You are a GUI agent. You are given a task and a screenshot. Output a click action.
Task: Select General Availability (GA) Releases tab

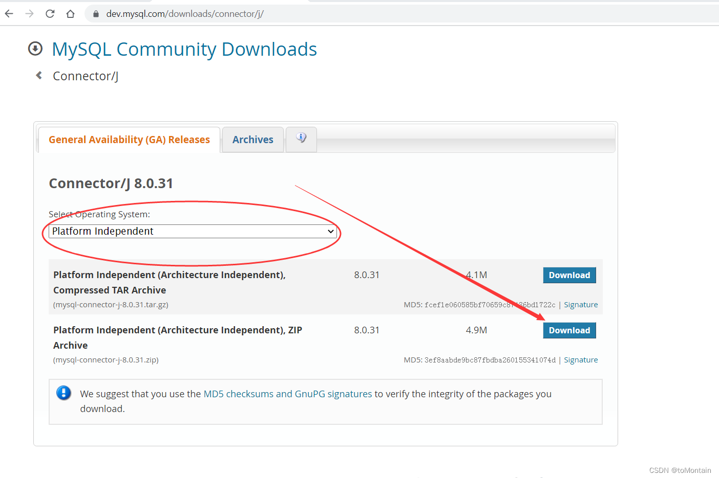point(129,140)
